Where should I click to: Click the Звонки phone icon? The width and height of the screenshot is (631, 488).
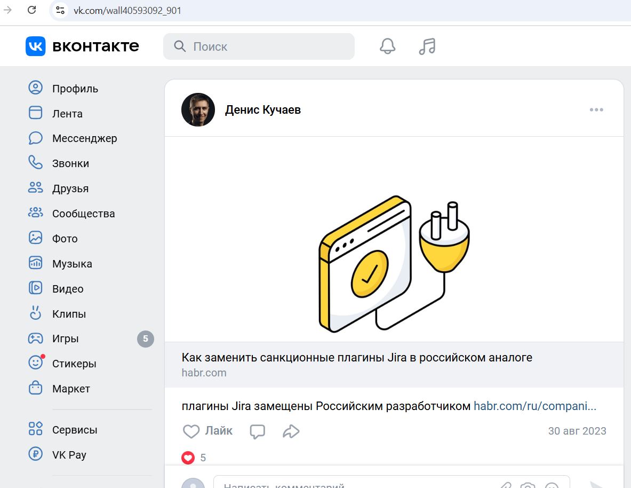tap(35, 163)
